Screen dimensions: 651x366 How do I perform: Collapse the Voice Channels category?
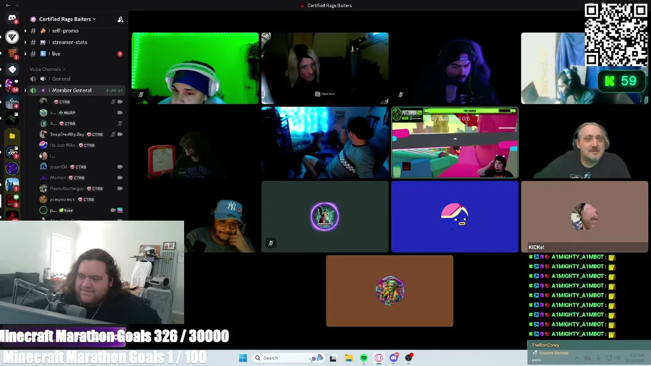47,69
